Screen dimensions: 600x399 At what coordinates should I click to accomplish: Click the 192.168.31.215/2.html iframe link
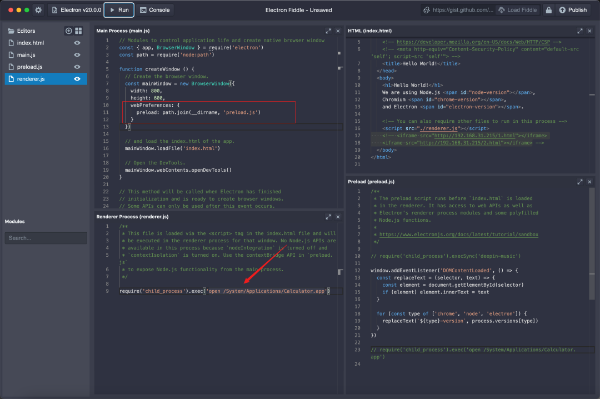pyautogui.click(x=461, y=143)
